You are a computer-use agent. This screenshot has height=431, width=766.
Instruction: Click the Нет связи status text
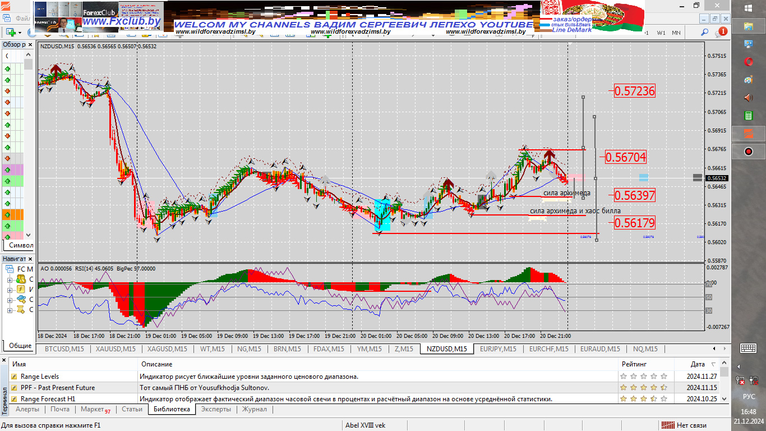[x=691, y=425]
